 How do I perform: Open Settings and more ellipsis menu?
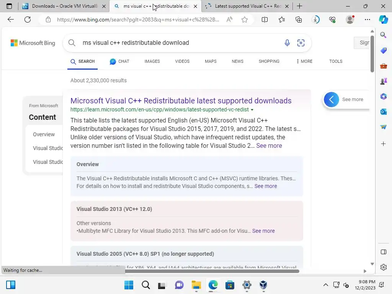coord(367,20)
